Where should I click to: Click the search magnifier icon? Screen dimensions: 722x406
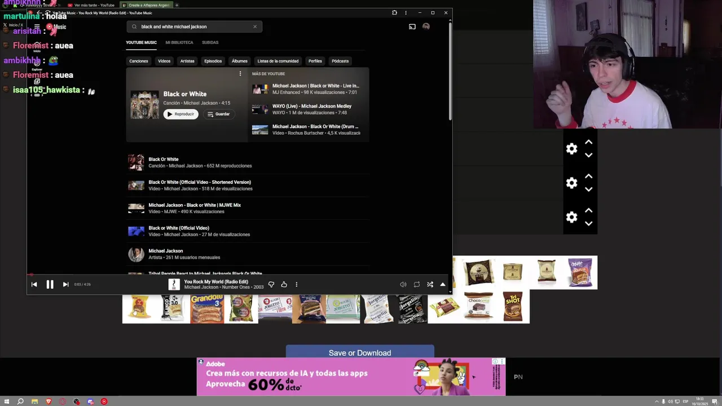(x=134, y=27)
